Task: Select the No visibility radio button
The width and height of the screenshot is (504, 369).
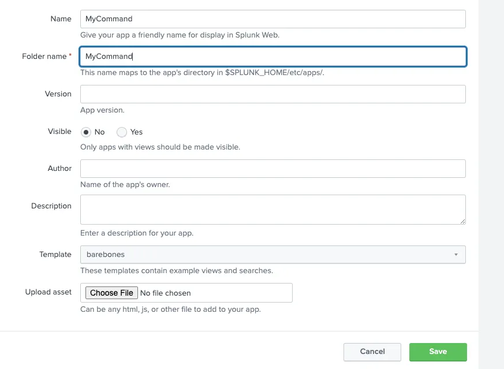Action: [x=85, y=132]
